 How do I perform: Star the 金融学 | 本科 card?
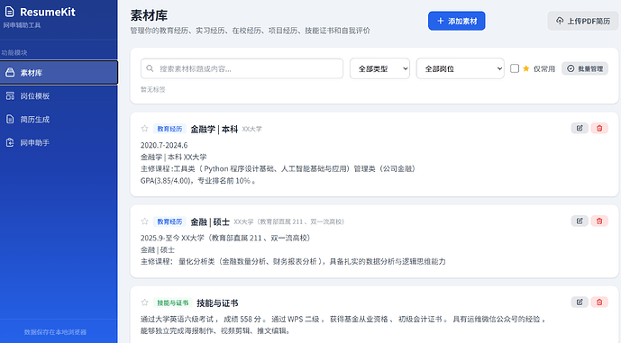(144, 128)
